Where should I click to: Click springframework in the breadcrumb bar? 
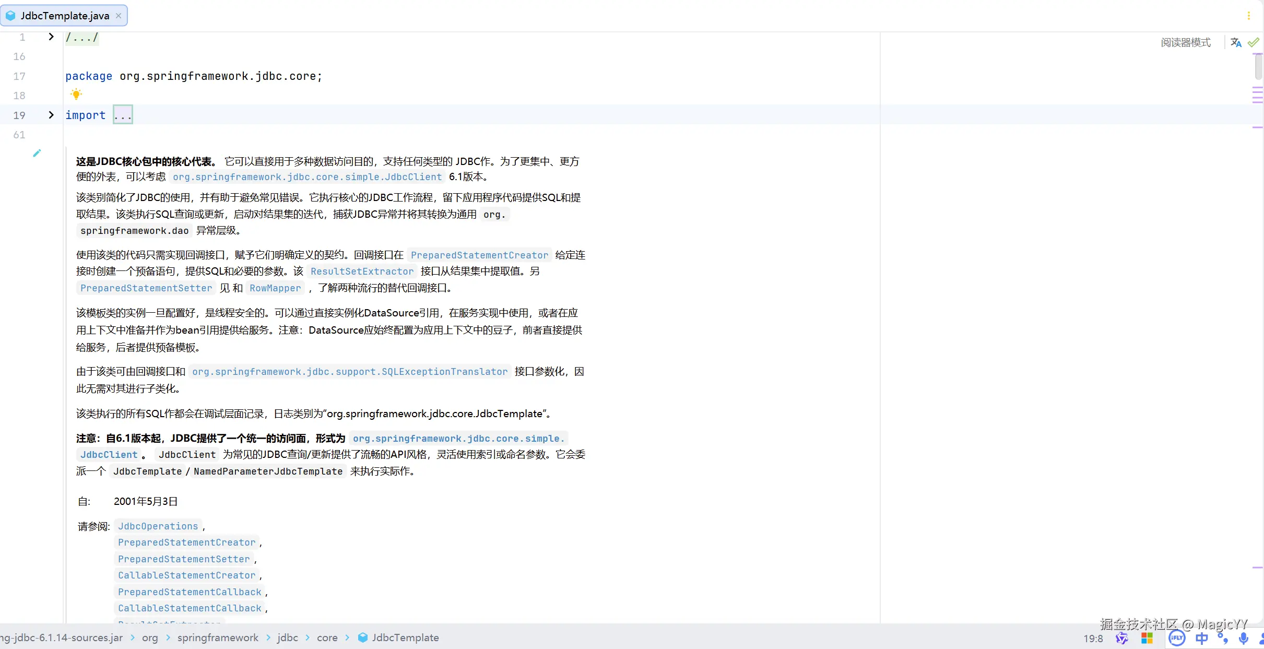pos(218,638)
